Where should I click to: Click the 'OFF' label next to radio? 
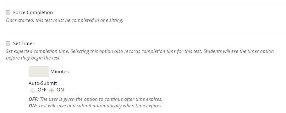(42, 90)
